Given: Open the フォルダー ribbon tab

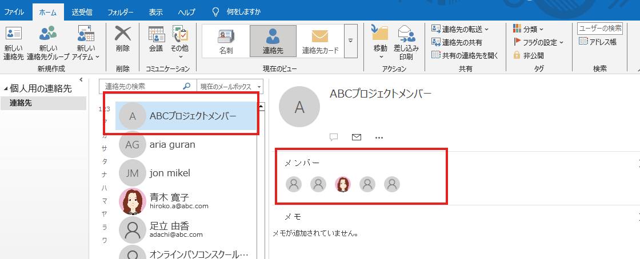Looking at the screenshot, I should (x=121, y=12).
